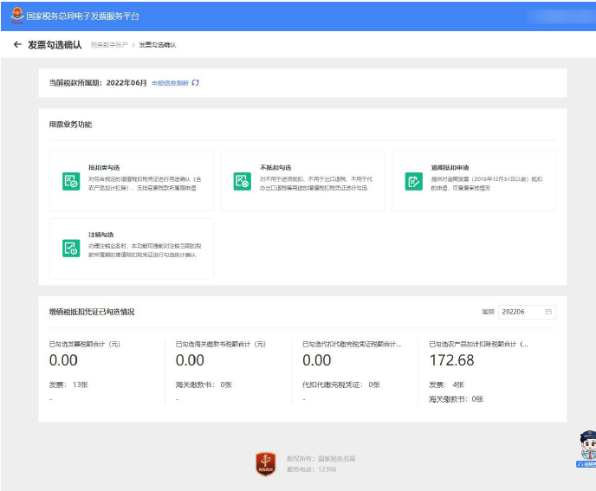The height and width of the screenshot is (491, 596).
Task: Open the 逾期抵扣申请 green icon
Action: (414, 181)
